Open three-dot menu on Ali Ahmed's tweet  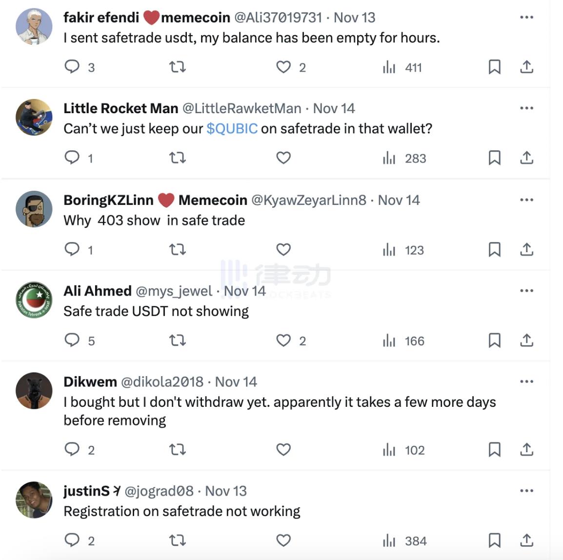click(x=526, y=290)
